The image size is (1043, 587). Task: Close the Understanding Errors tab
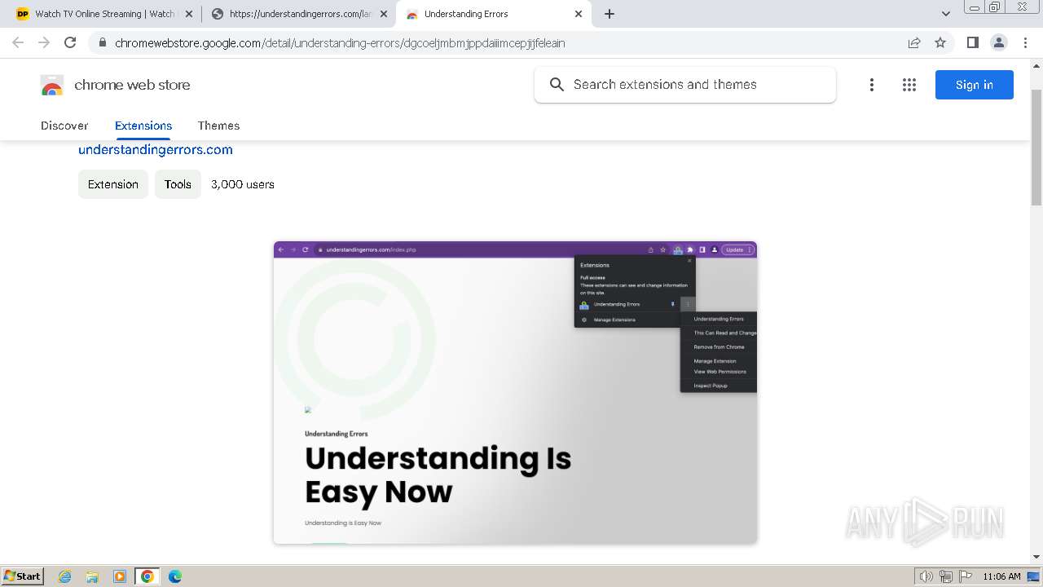tap(579, 14)
